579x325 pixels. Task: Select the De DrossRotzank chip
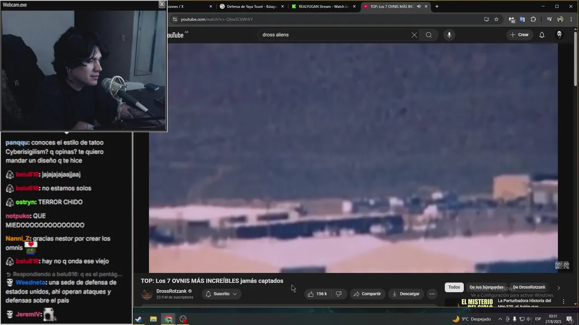(x=529, y=287)
